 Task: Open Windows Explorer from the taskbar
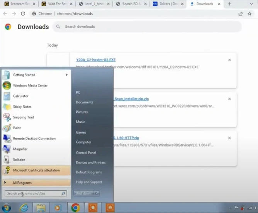tap(41, 208)
